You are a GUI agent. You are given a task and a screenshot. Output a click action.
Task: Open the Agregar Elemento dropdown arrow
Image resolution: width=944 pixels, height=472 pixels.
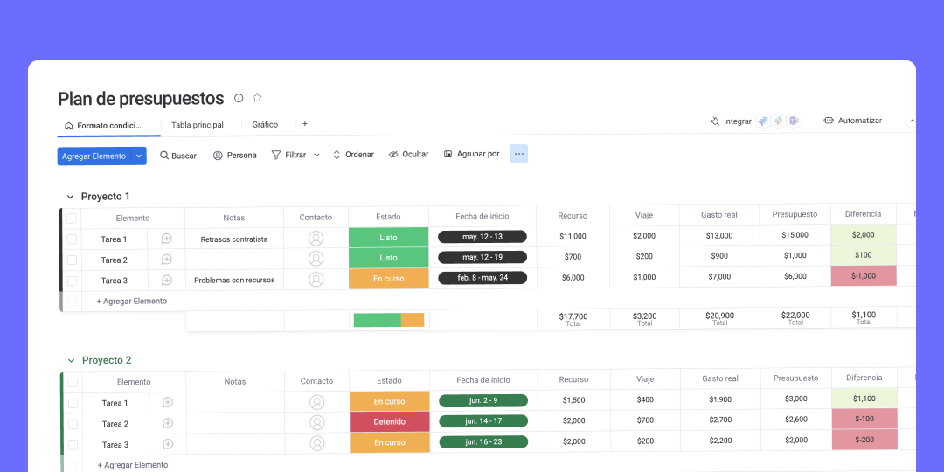(138, 156)
